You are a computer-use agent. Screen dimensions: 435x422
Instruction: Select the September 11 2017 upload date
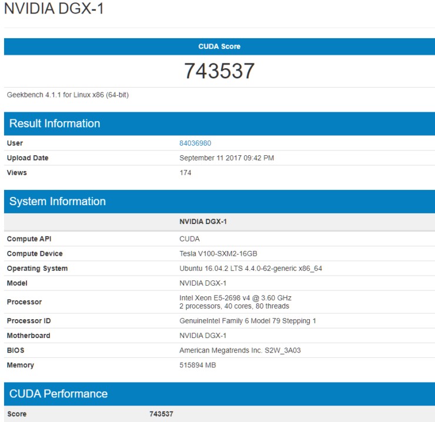(x=226, y=158)
